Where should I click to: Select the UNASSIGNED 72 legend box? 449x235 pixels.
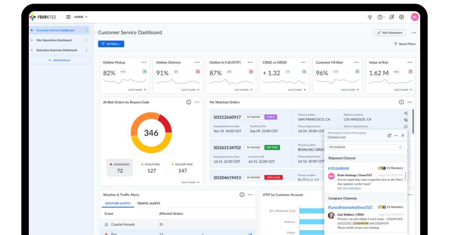tap(120, 167)
